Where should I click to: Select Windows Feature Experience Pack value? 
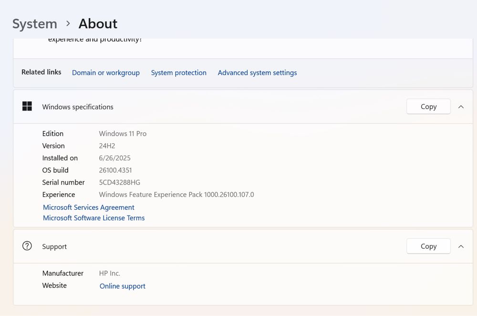[x=176, y=194]
